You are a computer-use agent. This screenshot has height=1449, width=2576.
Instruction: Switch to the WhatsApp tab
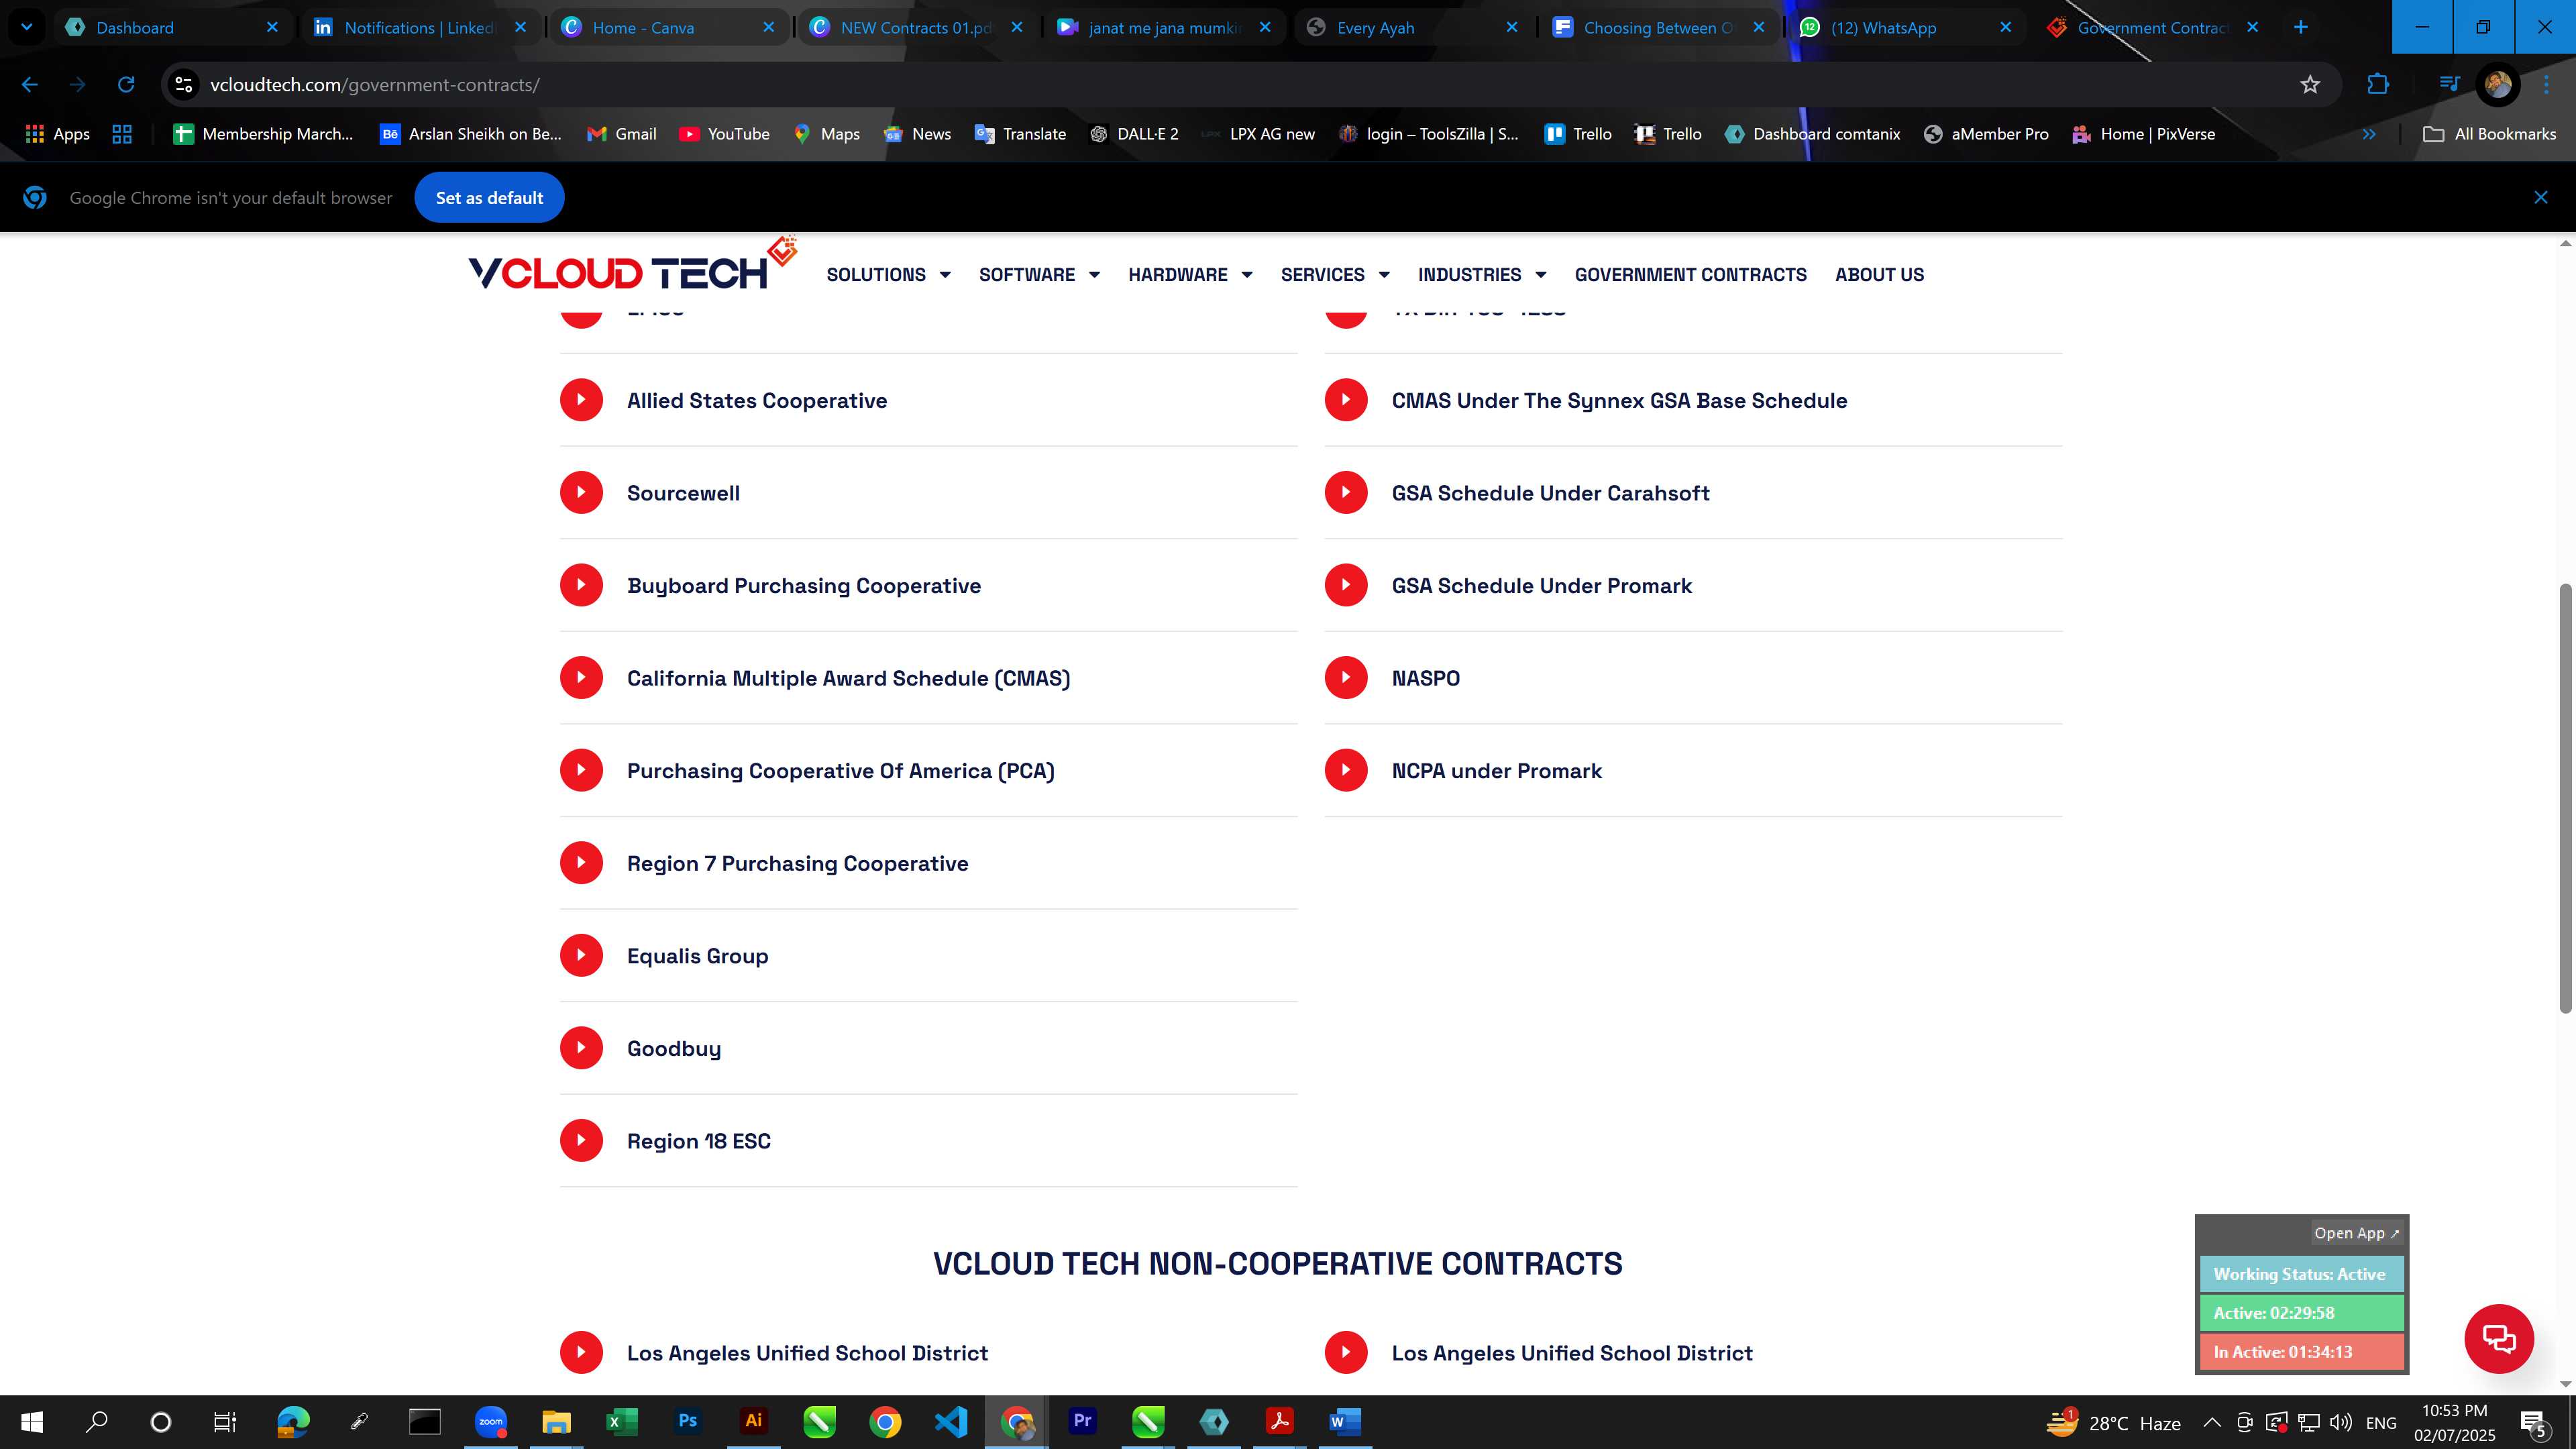coord(1908,27)
